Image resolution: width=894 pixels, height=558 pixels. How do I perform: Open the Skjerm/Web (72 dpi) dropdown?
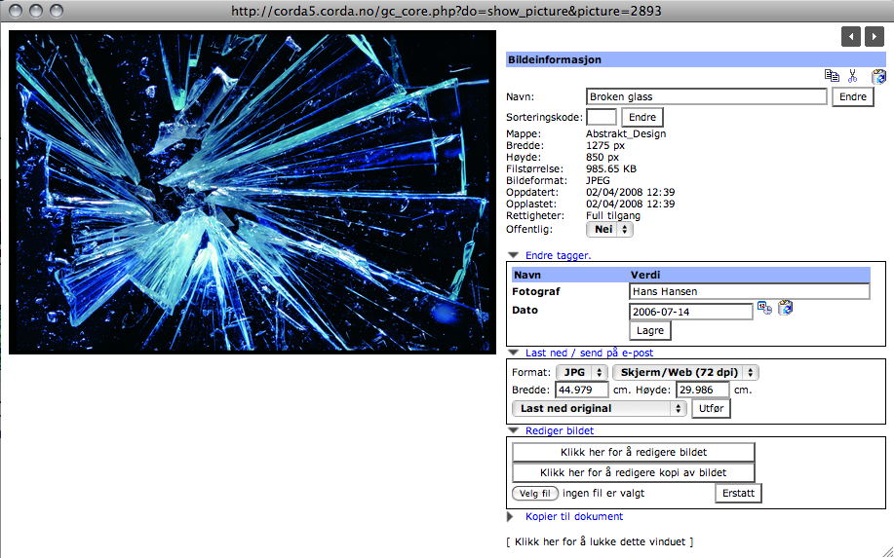coord(685,372)
